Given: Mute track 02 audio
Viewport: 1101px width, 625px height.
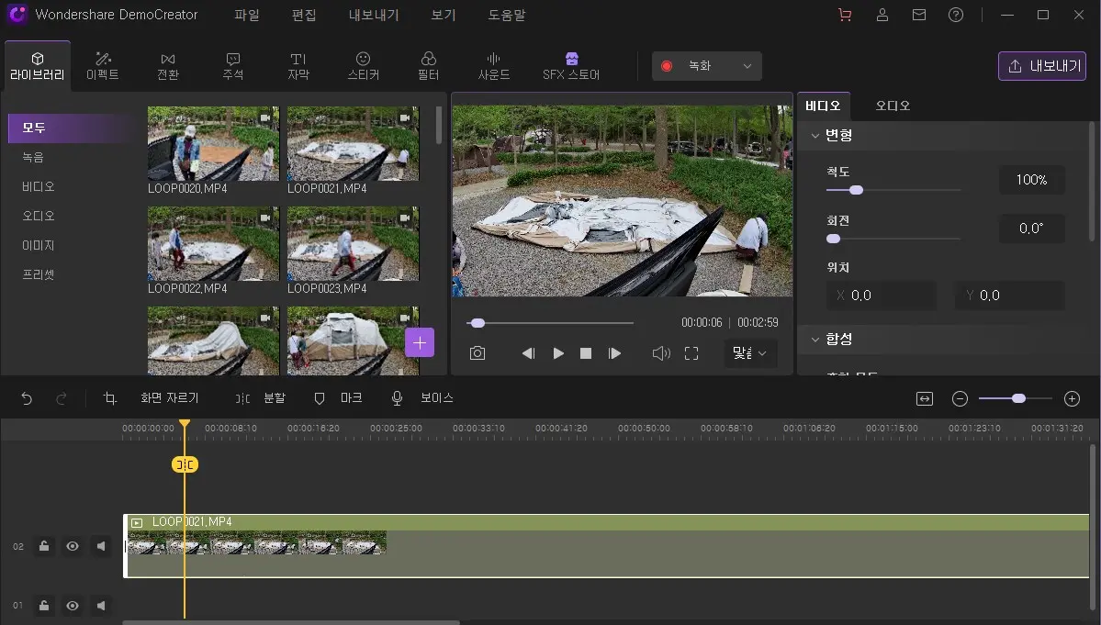Looking at the screenshot, I should point(101,546).
